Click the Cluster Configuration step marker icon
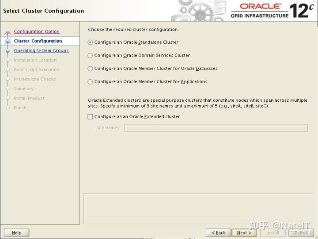The height and width of the screenshot is (239, 318). point(8,41)
